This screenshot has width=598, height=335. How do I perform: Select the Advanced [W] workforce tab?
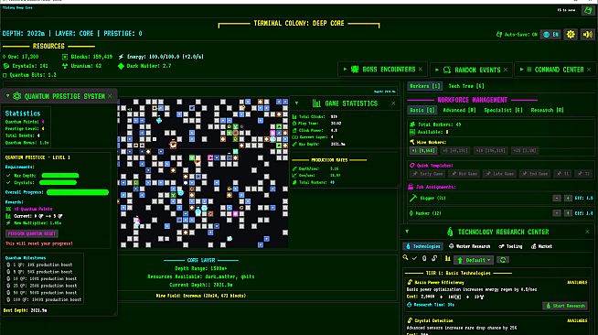click(459, 110)
